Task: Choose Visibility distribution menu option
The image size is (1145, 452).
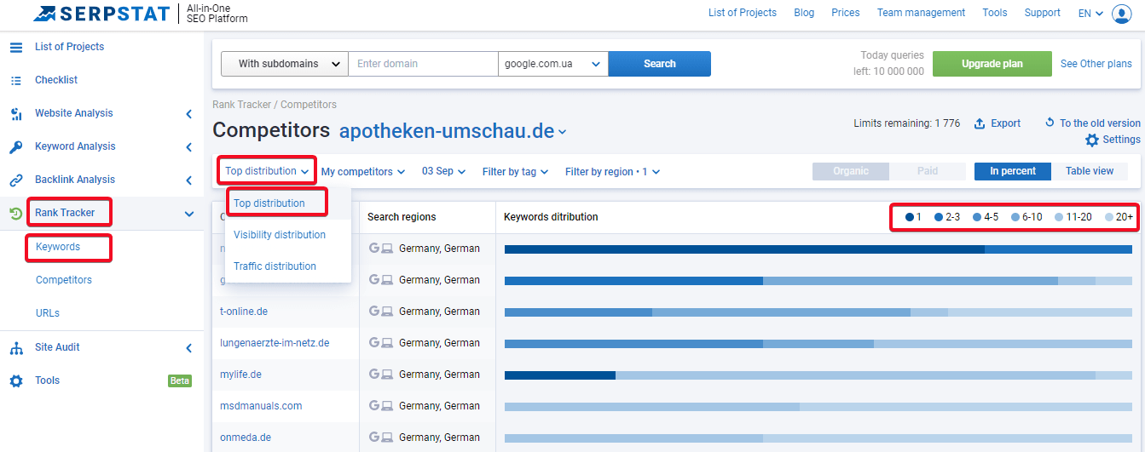Action: pos(280,235)
